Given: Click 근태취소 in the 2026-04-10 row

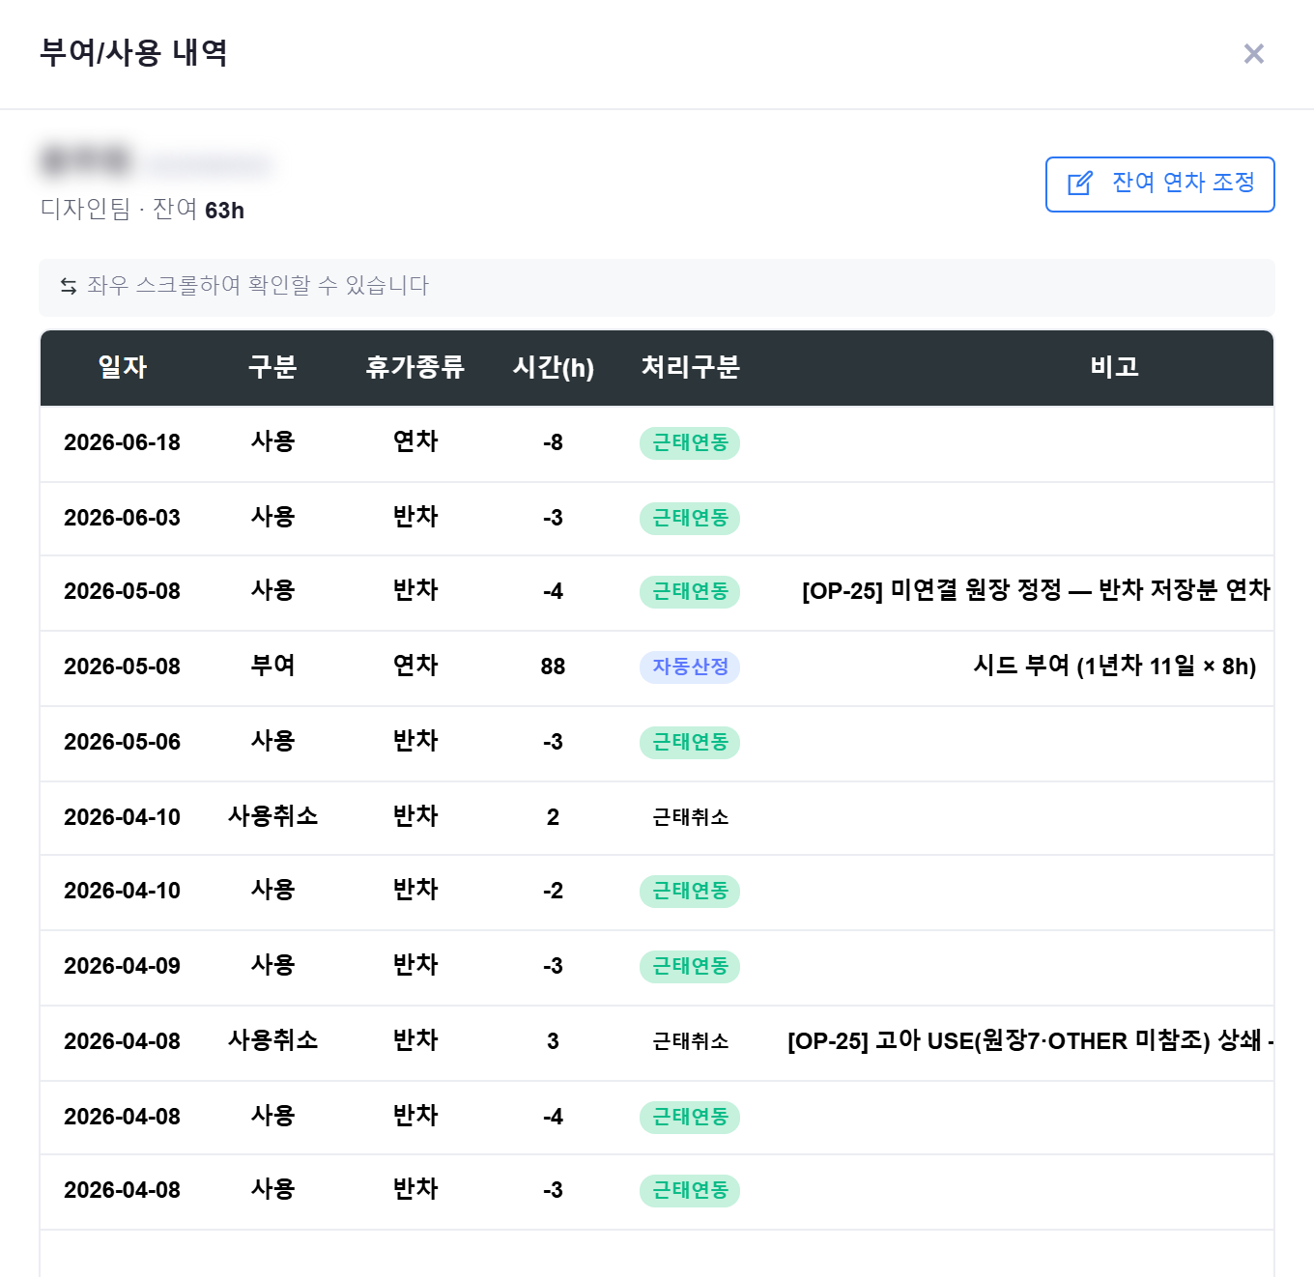Looking at the screenshot, I should pyautogui.click(x=690, y=817).
